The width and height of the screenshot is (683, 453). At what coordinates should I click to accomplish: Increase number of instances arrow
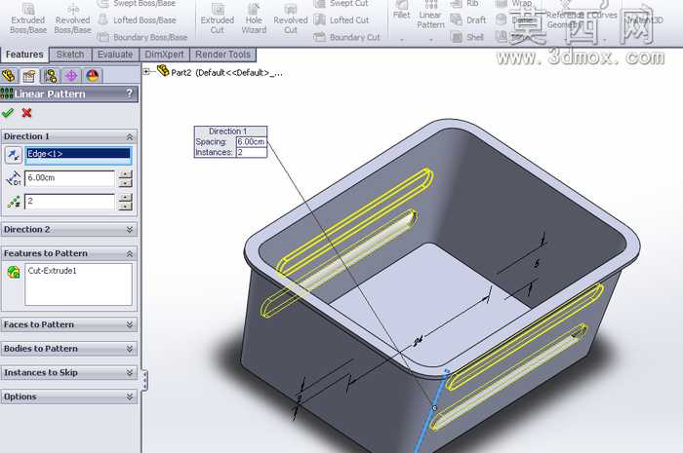tap(126, 198)
